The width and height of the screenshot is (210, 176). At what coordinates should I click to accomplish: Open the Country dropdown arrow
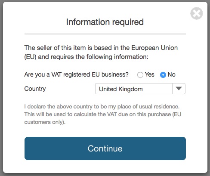tap(179, 89)
